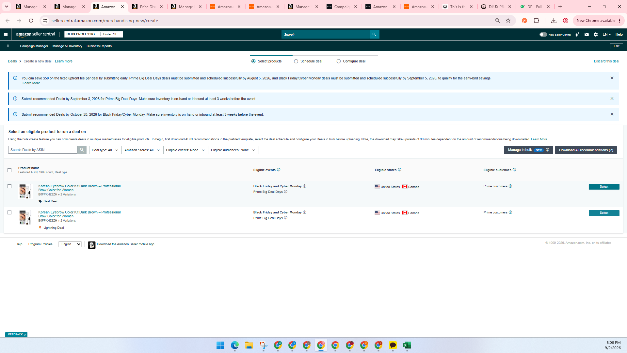The width and height of the screenshot is (627, 353).
Task: Open the Seller Central hamburger menu
Action: pyautogui.click(x=6, y=34)
